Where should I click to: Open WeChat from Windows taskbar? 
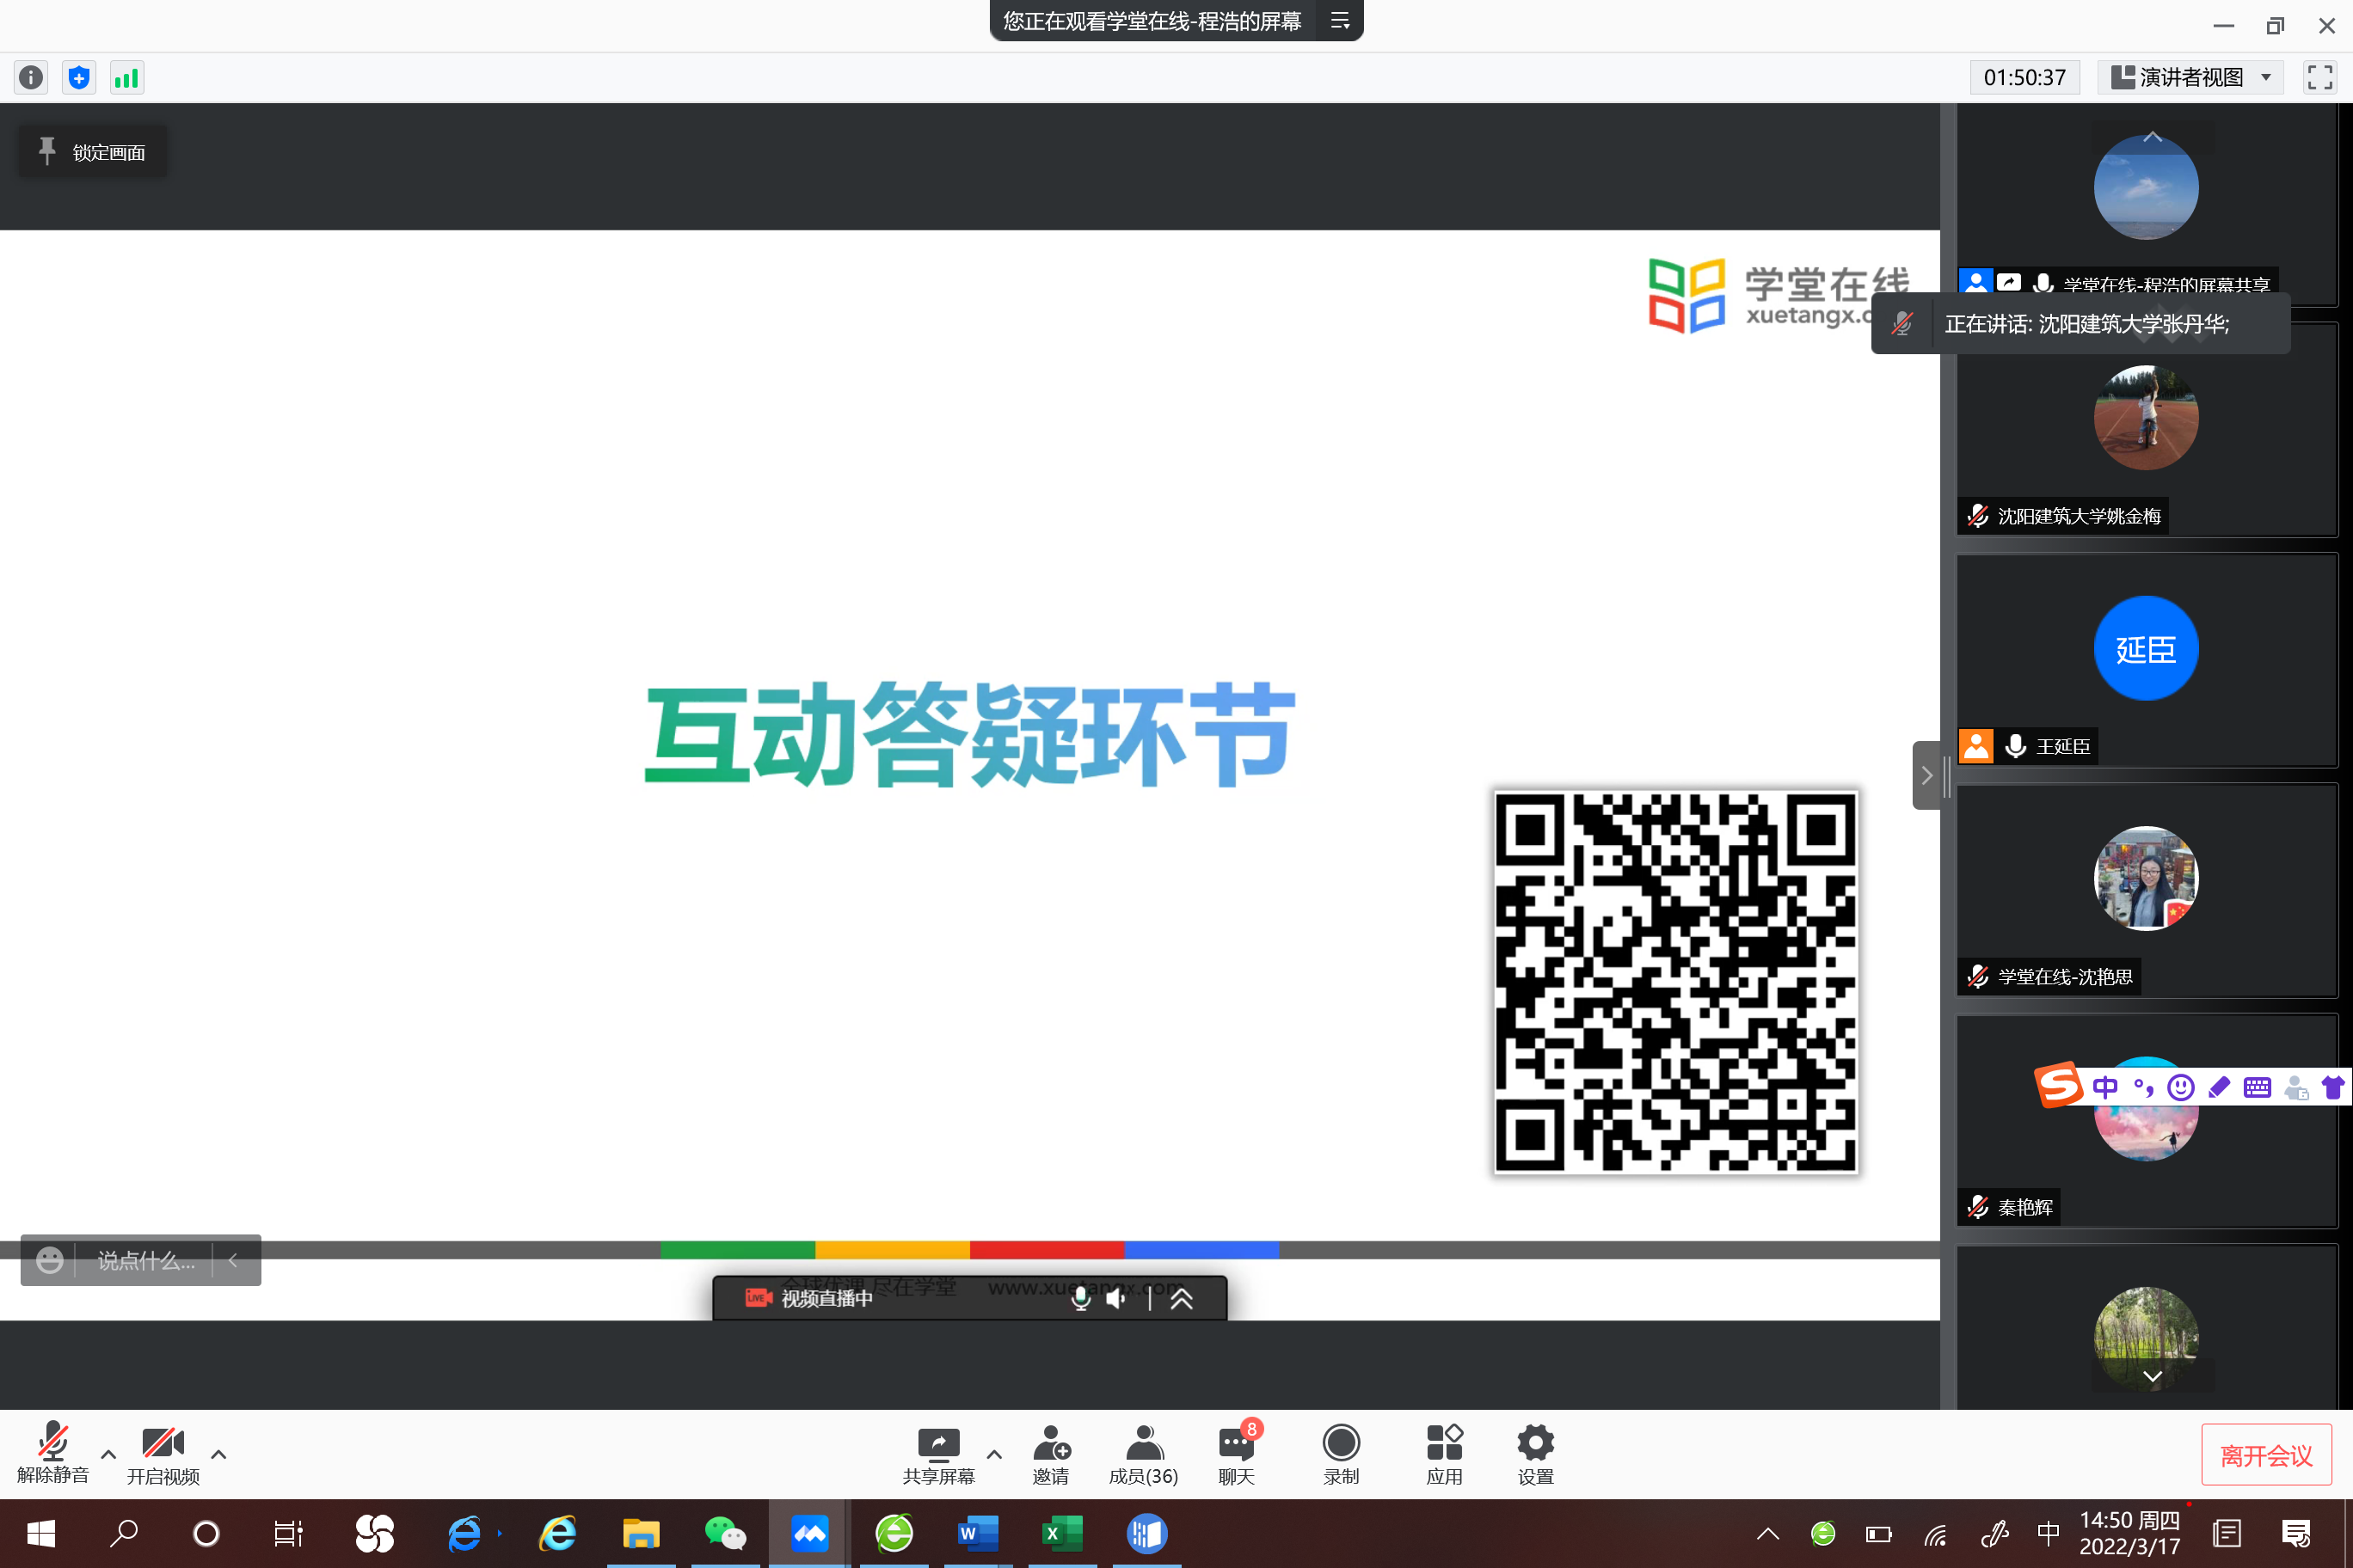(725, 1533)
